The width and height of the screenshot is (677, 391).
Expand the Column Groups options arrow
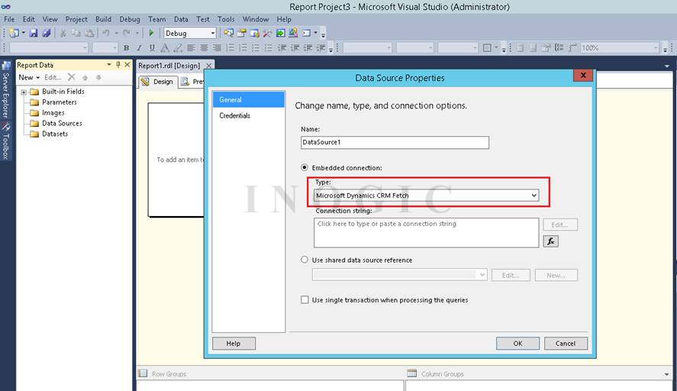(x=667, y=374)
